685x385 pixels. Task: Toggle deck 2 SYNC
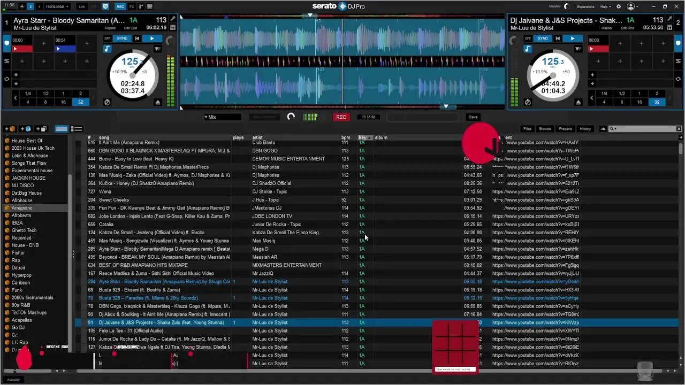pos(543,38)
